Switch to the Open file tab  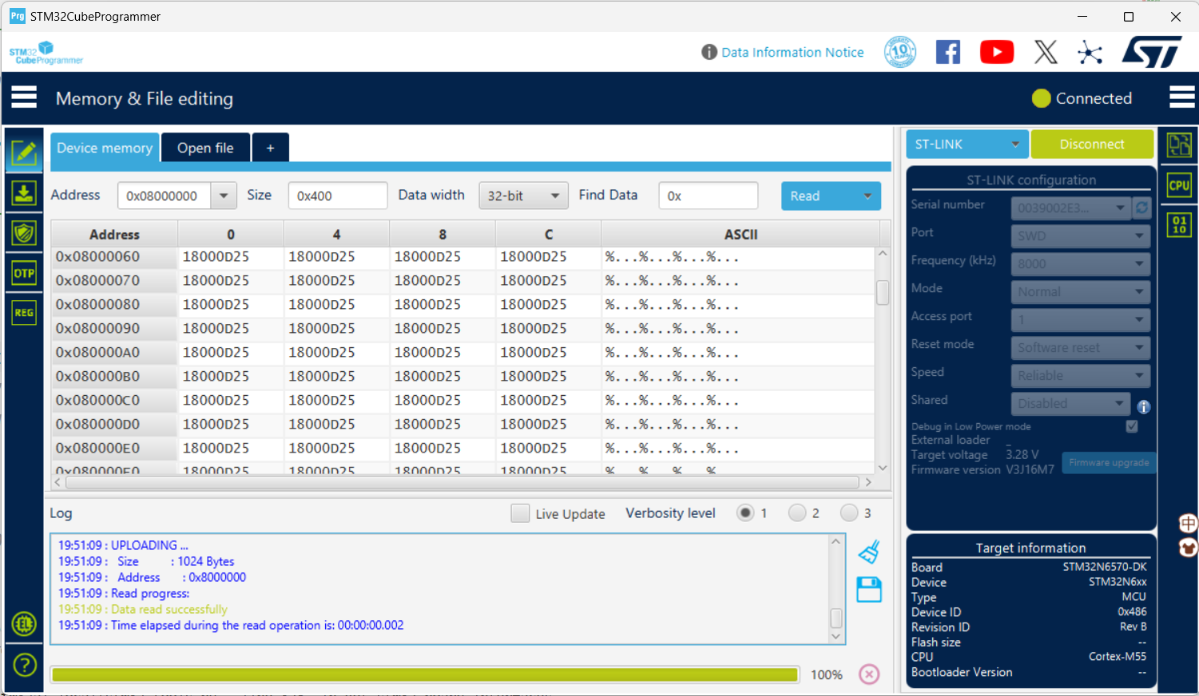pyautogui.click(x=205, y=147)
